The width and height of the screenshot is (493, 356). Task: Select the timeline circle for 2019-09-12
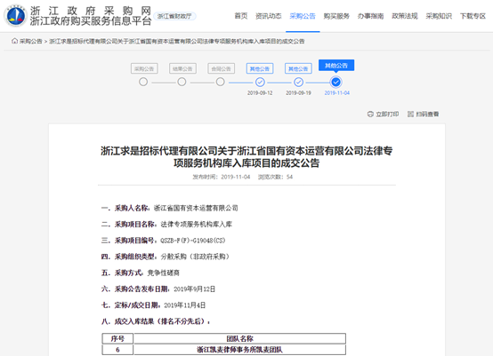(x=260, y=83)
